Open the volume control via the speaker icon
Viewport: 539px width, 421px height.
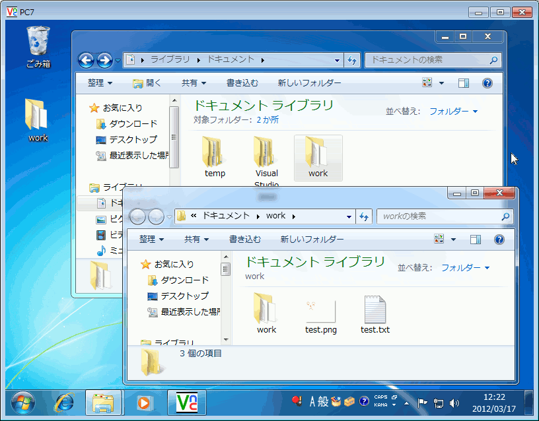pos(454,404)
